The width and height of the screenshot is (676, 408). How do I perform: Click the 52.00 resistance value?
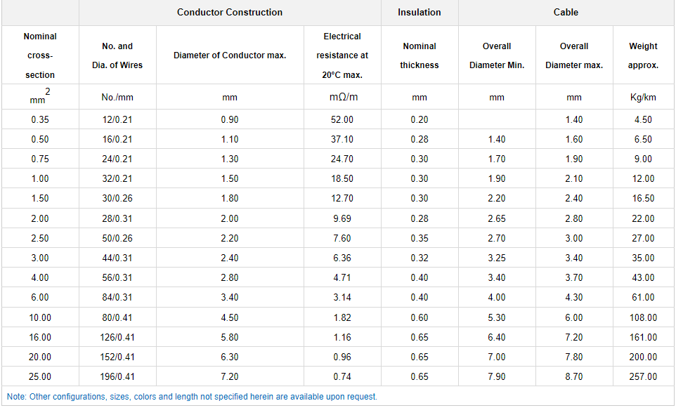click(342, 120)
